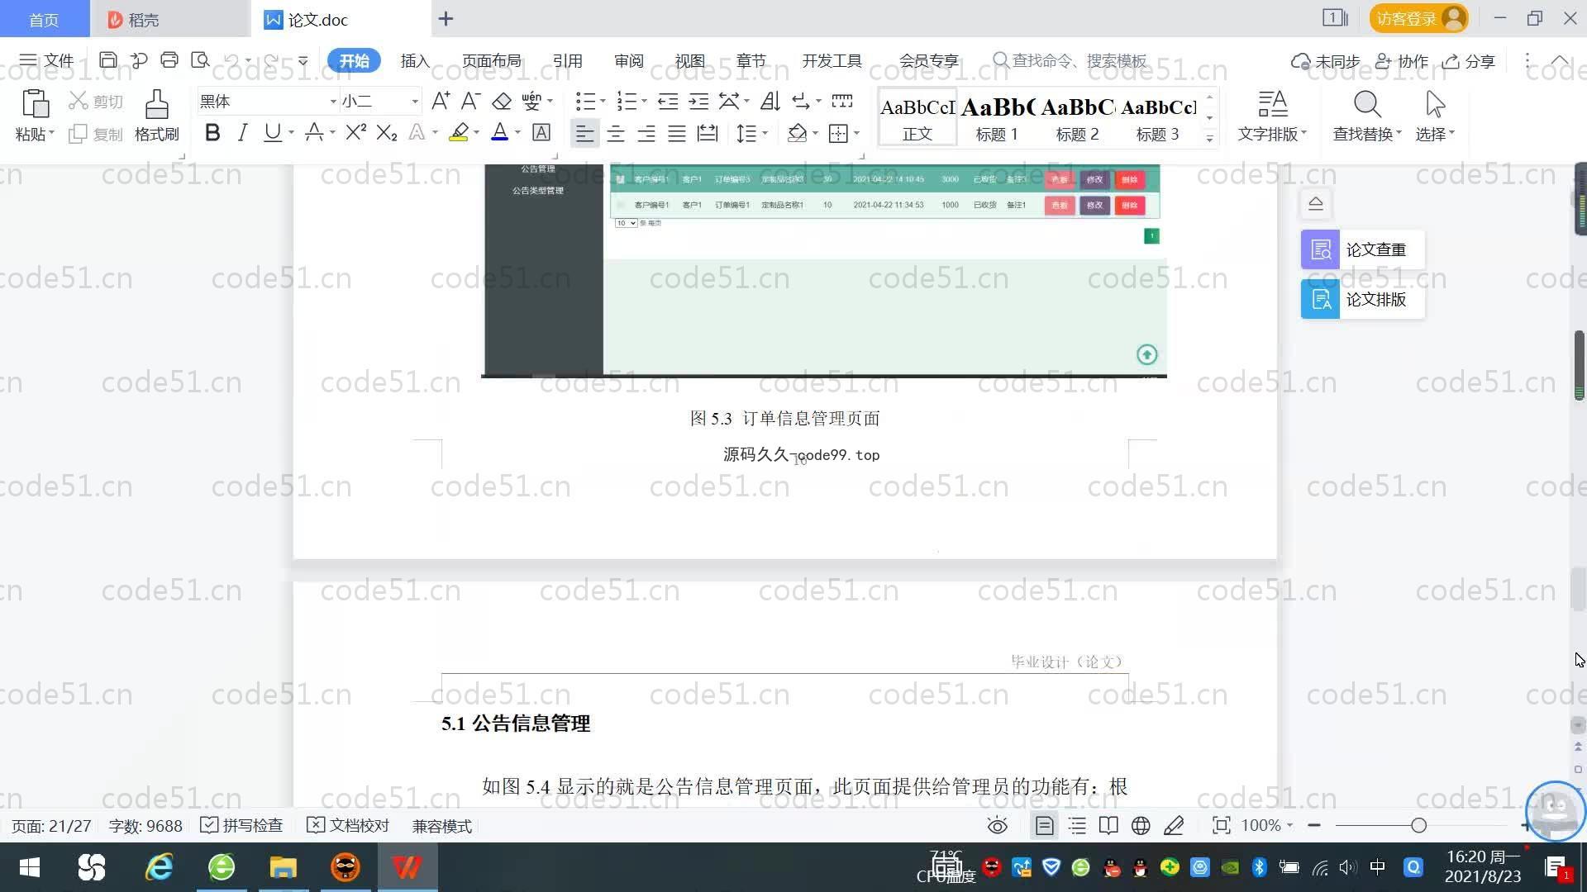
Task: Toggle underline formatting
Action: click(272, 133)
